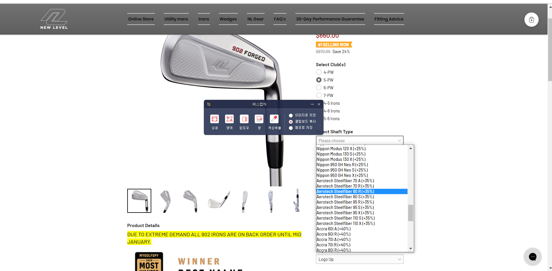Open the Utility Irons menu
Image resolution: width=552 pixels, height=271 pixels.
click(x=176, y=19)
